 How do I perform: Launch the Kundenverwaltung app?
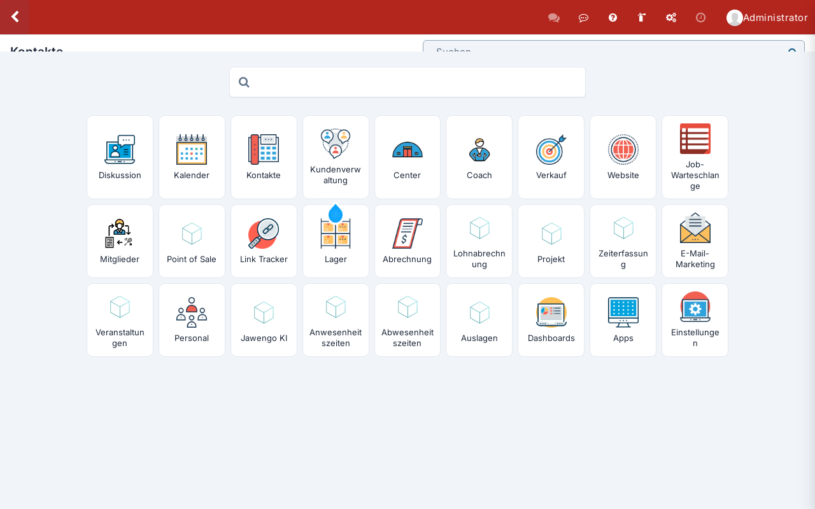(336, 157)
